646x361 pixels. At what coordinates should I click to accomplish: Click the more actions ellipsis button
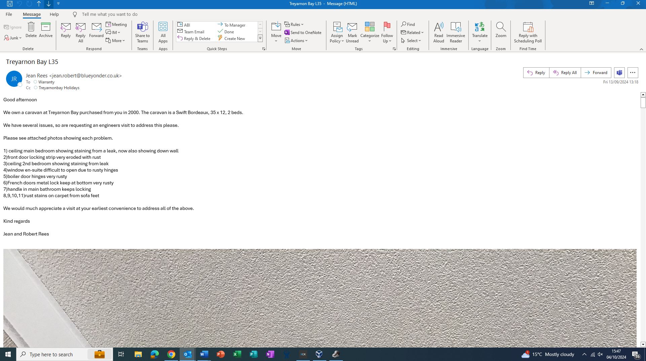[x=633, y=73]
